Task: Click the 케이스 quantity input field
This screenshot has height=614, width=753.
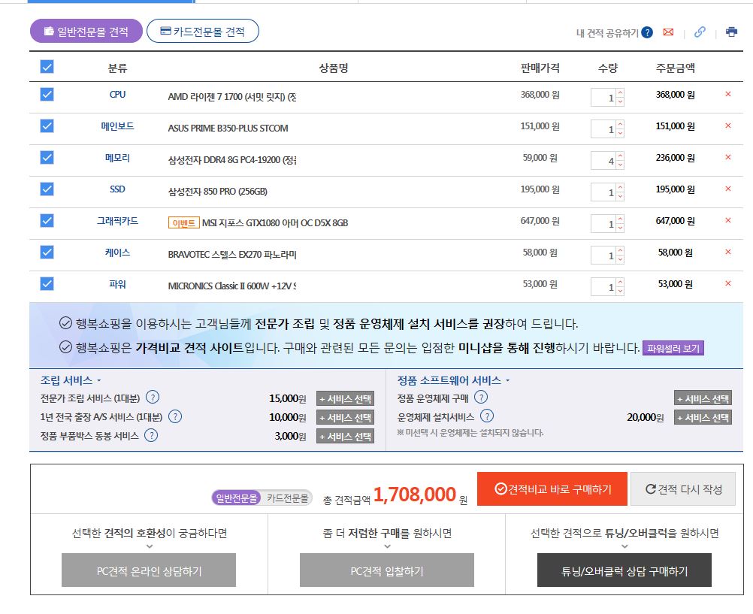Action: click(x=603, y=255)
